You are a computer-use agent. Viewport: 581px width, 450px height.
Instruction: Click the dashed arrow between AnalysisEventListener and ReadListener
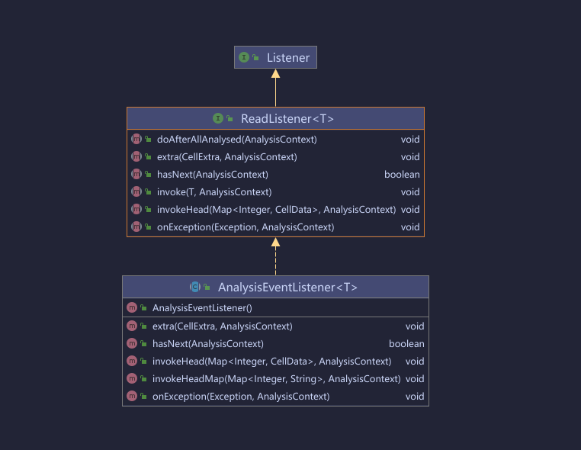275,259
